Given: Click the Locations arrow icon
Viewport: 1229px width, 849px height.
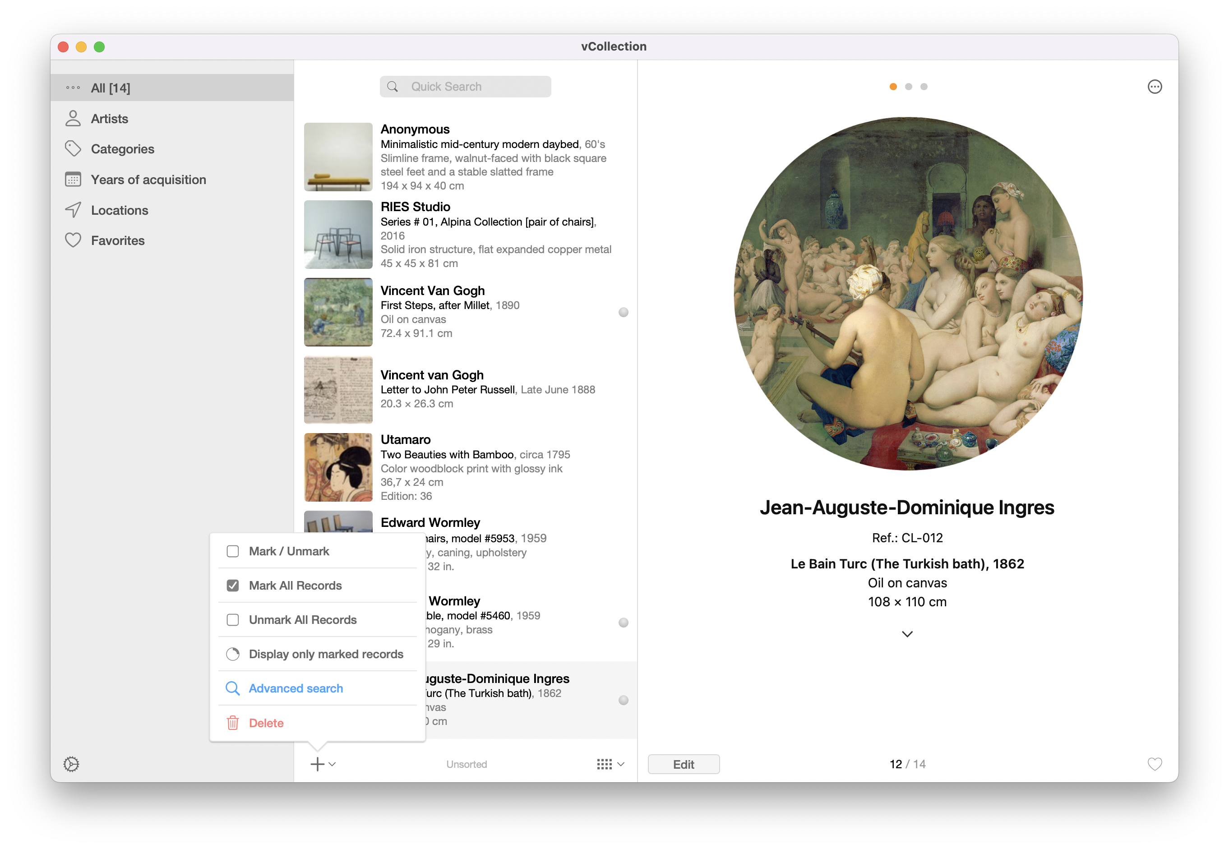Looking at the screenshot, I should [x=73, y=210].
